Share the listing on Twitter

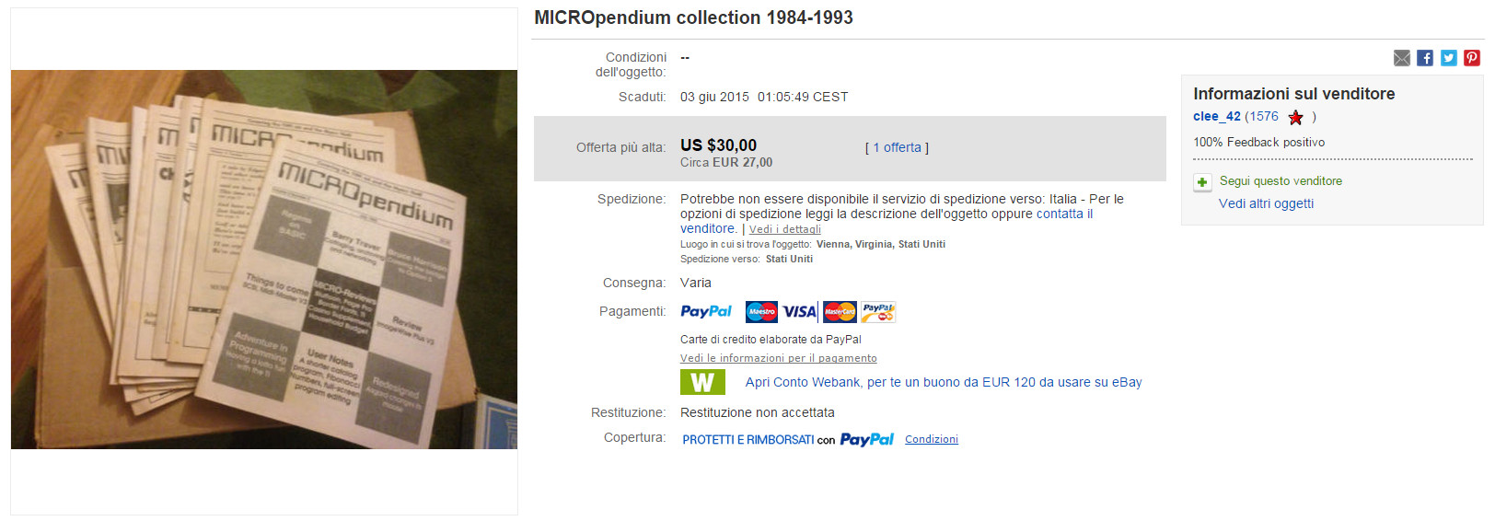point(1448,58)
